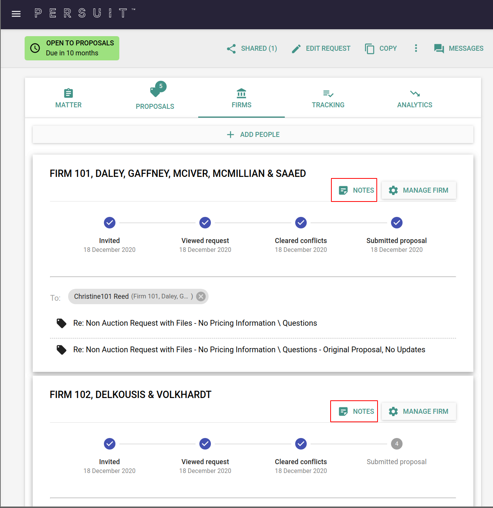Click the Firm 101 Daley Gaffney heading
This screenshot has height=508, width=493.
pyautogui.click(x=178, y=173)
